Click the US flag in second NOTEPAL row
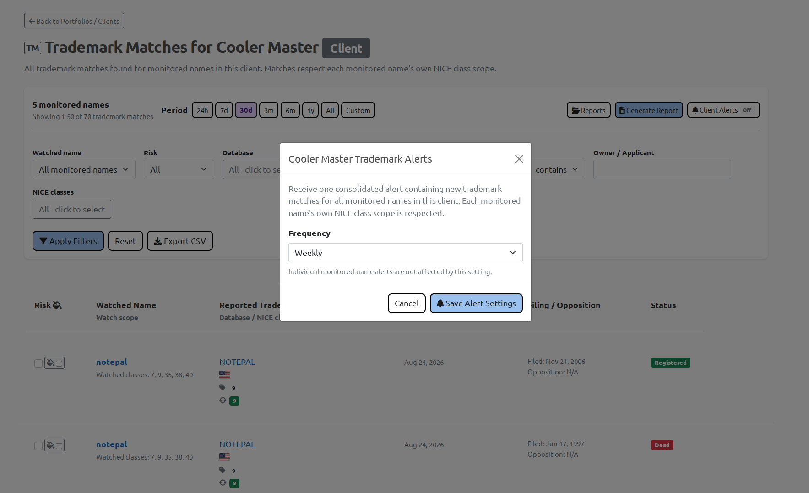 [224, 457]
